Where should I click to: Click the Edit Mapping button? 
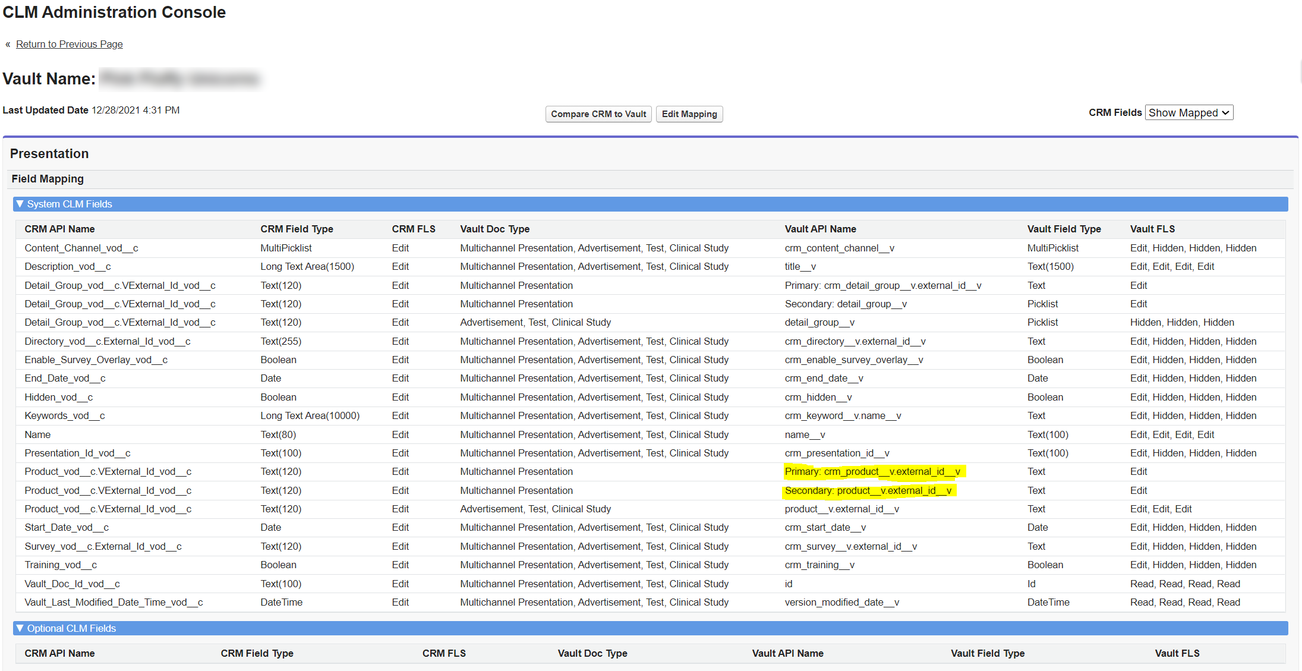point(689,114)
